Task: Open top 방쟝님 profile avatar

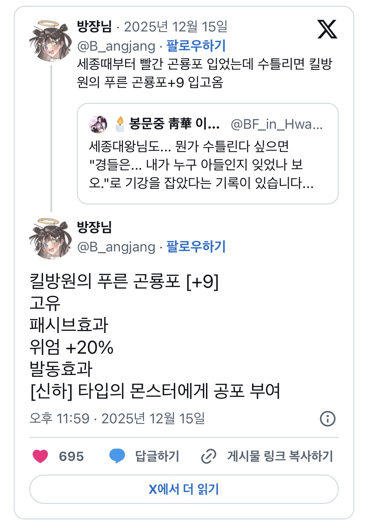Action: (51, 41)
